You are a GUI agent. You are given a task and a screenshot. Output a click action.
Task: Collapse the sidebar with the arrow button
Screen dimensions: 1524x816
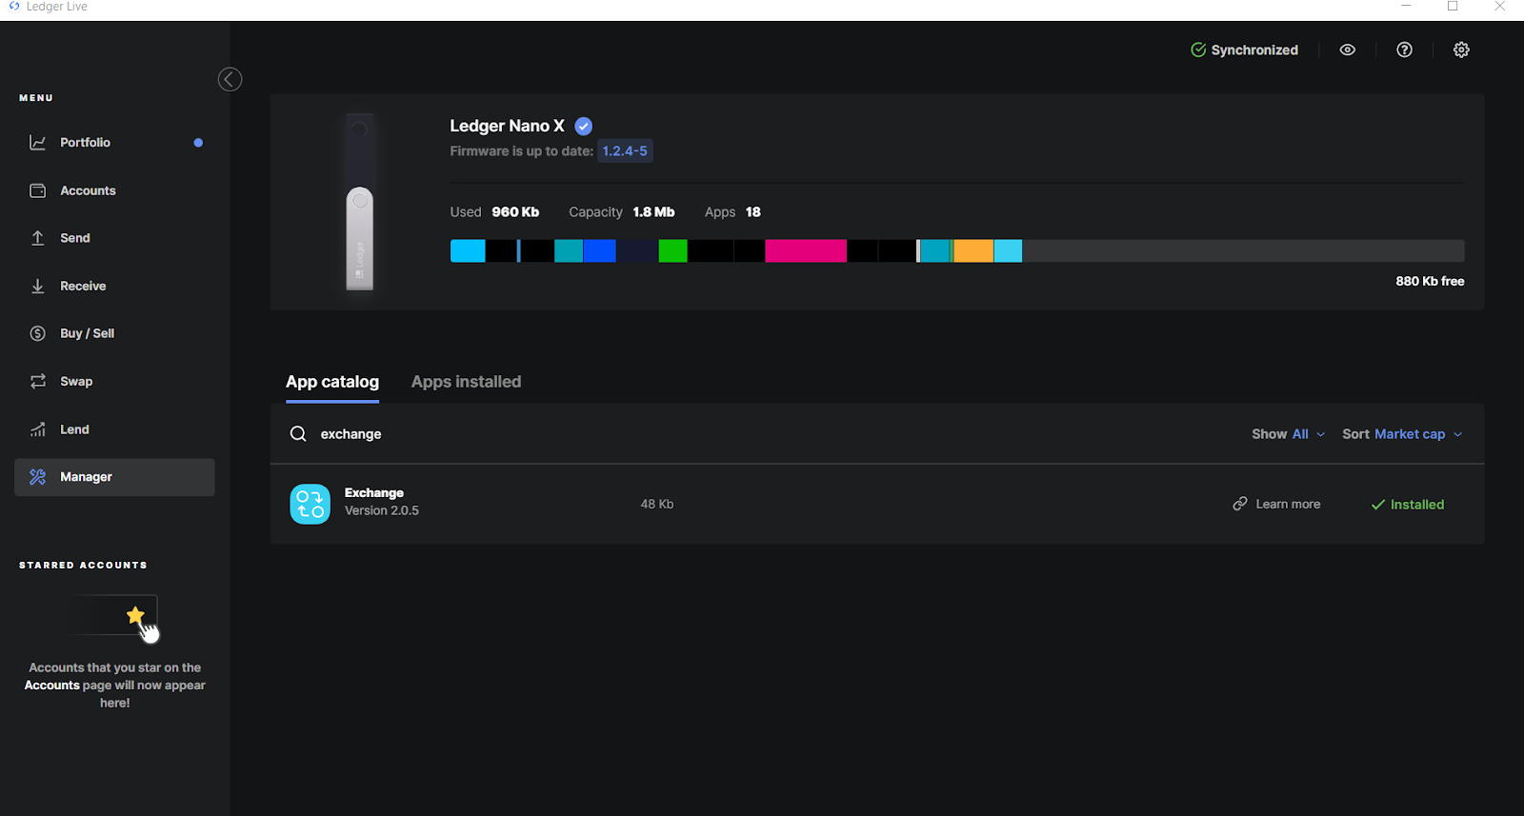pos(230,79)
